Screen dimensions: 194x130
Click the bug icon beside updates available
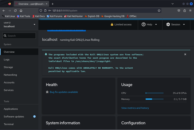pos(47,92)
